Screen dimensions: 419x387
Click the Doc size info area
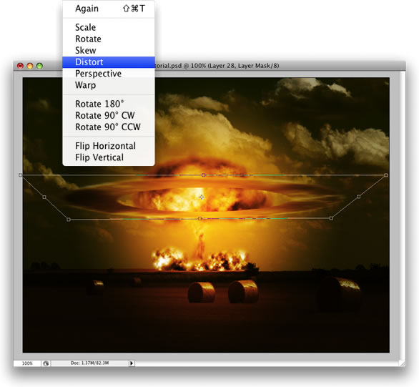coord(90,363)
